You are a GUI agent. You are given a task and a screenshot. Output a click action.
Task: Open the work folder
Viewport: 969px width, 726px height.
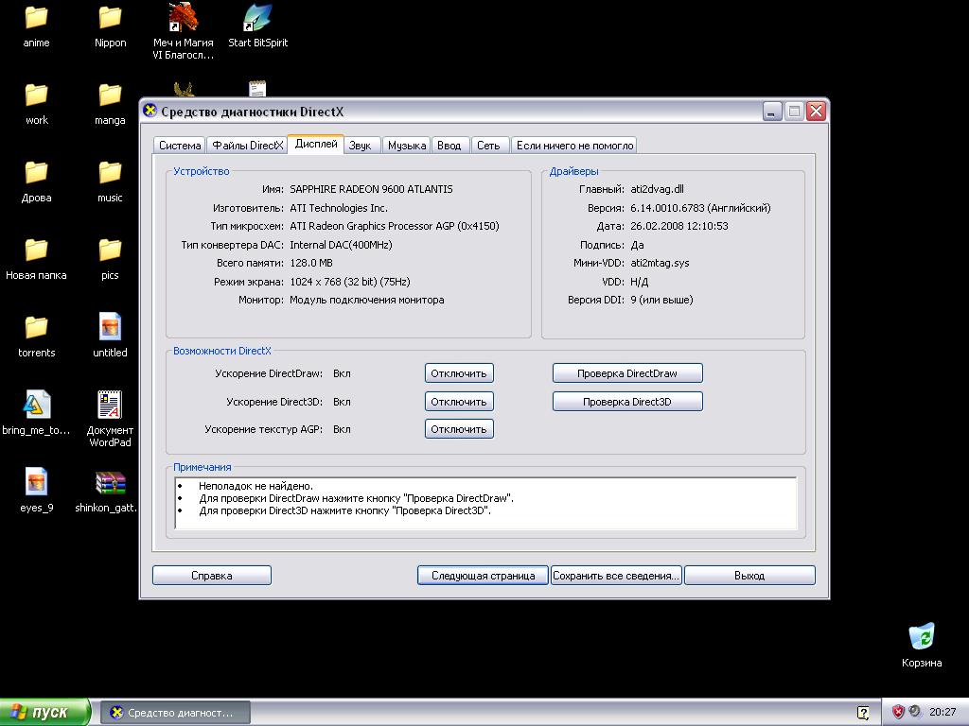pyautogui.click(x=36, y=104)
